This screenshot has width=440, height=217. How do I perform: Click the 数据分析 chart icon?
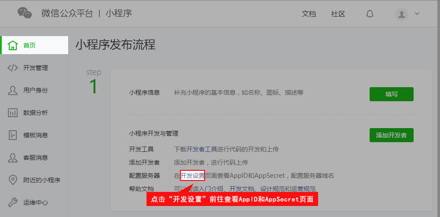point(13,113)
